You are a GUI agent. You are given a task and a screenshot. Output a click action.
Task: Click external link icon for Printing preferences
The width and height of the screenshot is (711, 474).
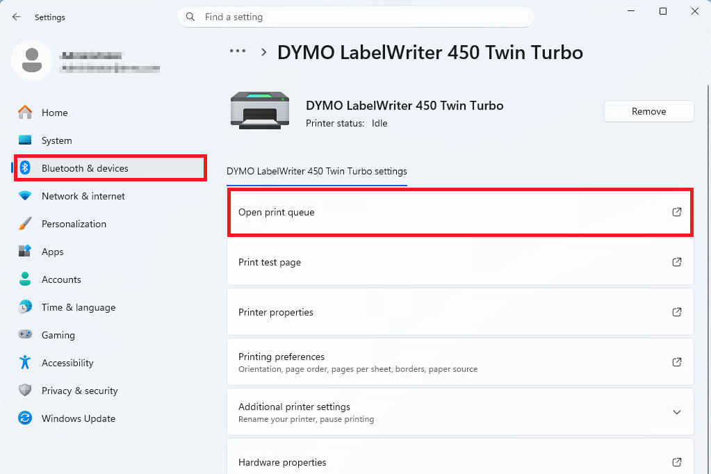click(676, 361)
